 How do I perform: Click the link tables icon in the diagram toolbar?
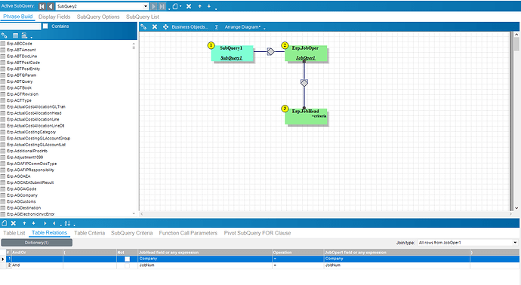click(143, 27)
